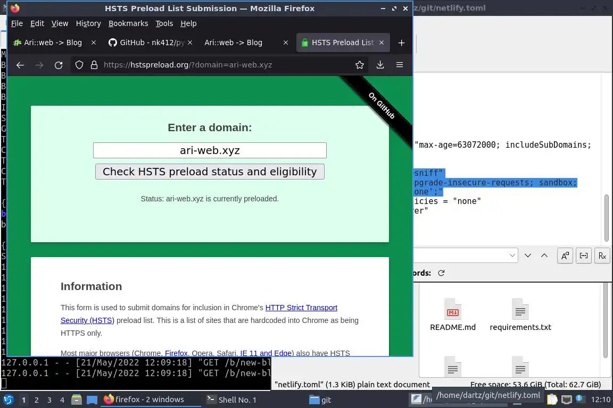Click Check HSTS preload status and eligibility

tap(210, 172)
